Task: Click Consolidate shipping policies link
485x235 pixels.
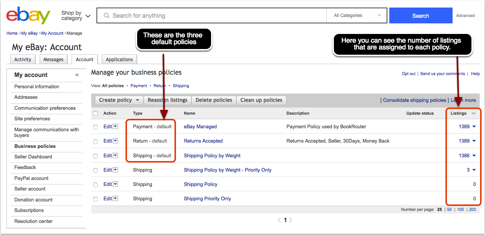Action: (415, 100)
